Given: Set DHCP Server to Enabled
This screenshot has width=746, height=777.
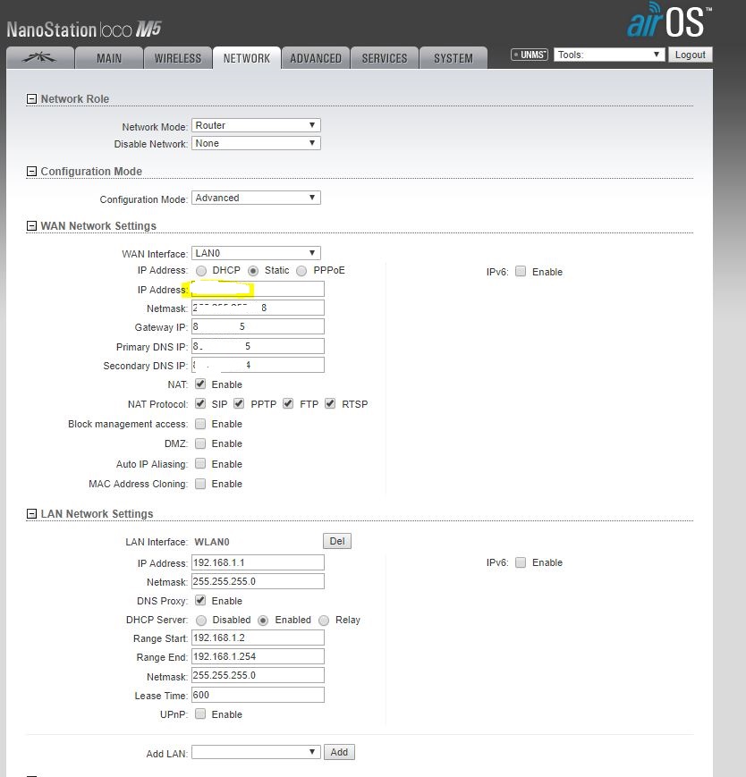Looking at the screenshot, I should coord(263,621).
